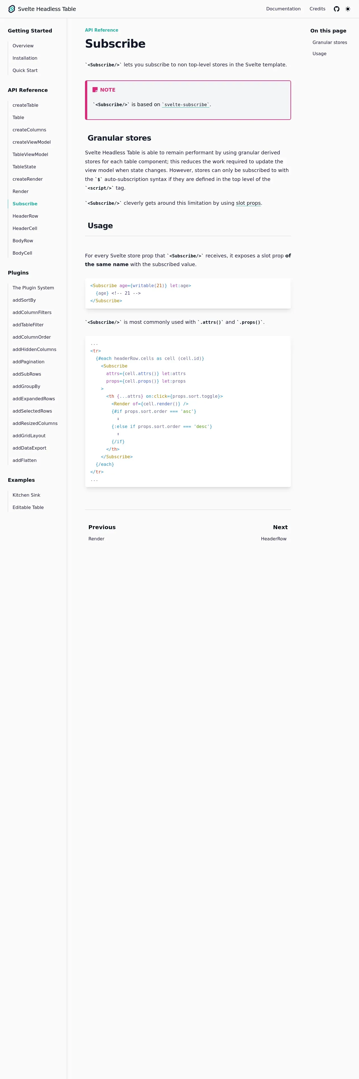Open the HeaderRow sidebar page
This screenshot has width=359, height=1079.
coord(25,216)
